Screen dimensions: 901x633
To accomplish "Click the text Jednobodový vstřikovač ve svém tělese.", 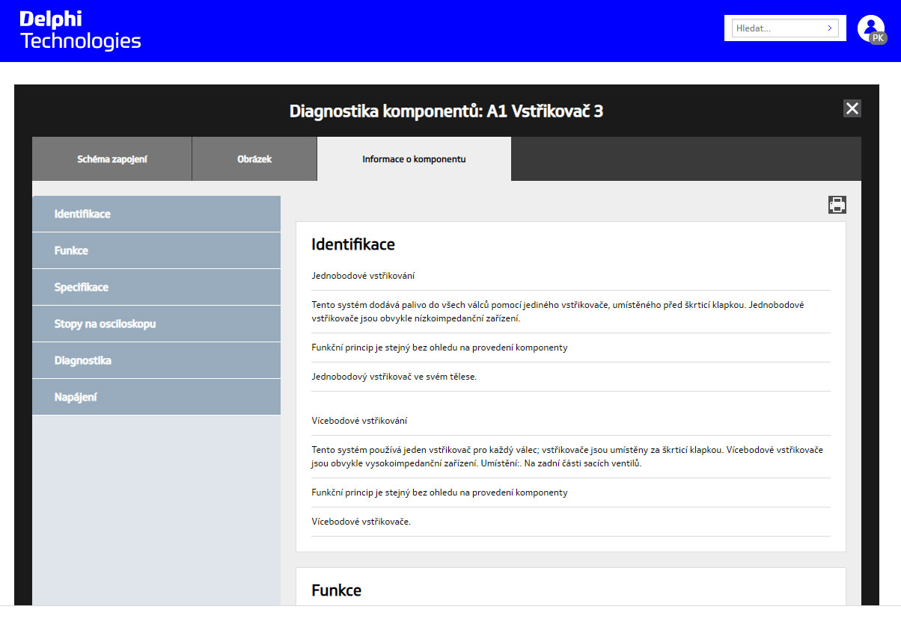I will click(394, 377).
